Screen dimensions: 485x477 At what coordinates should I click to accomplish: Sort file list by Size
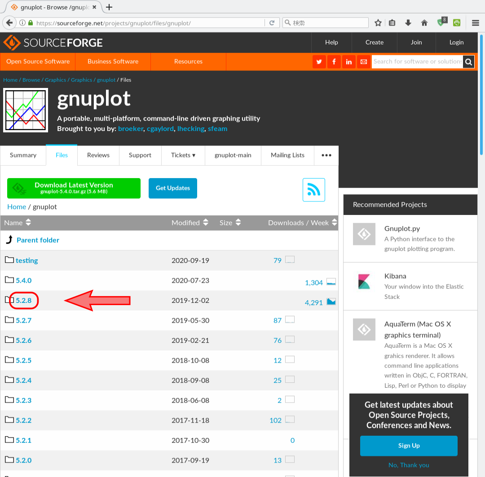[x=230, y=223]
